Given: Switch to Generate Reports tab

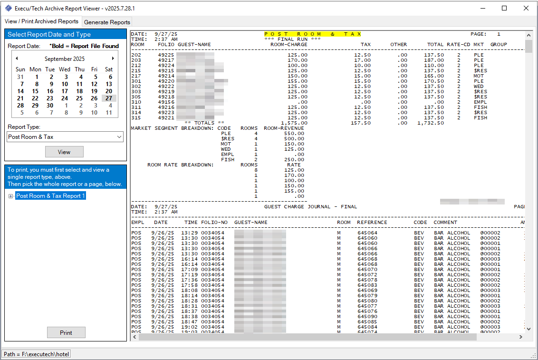Looking at the screenshot, I should coord(107,22).
